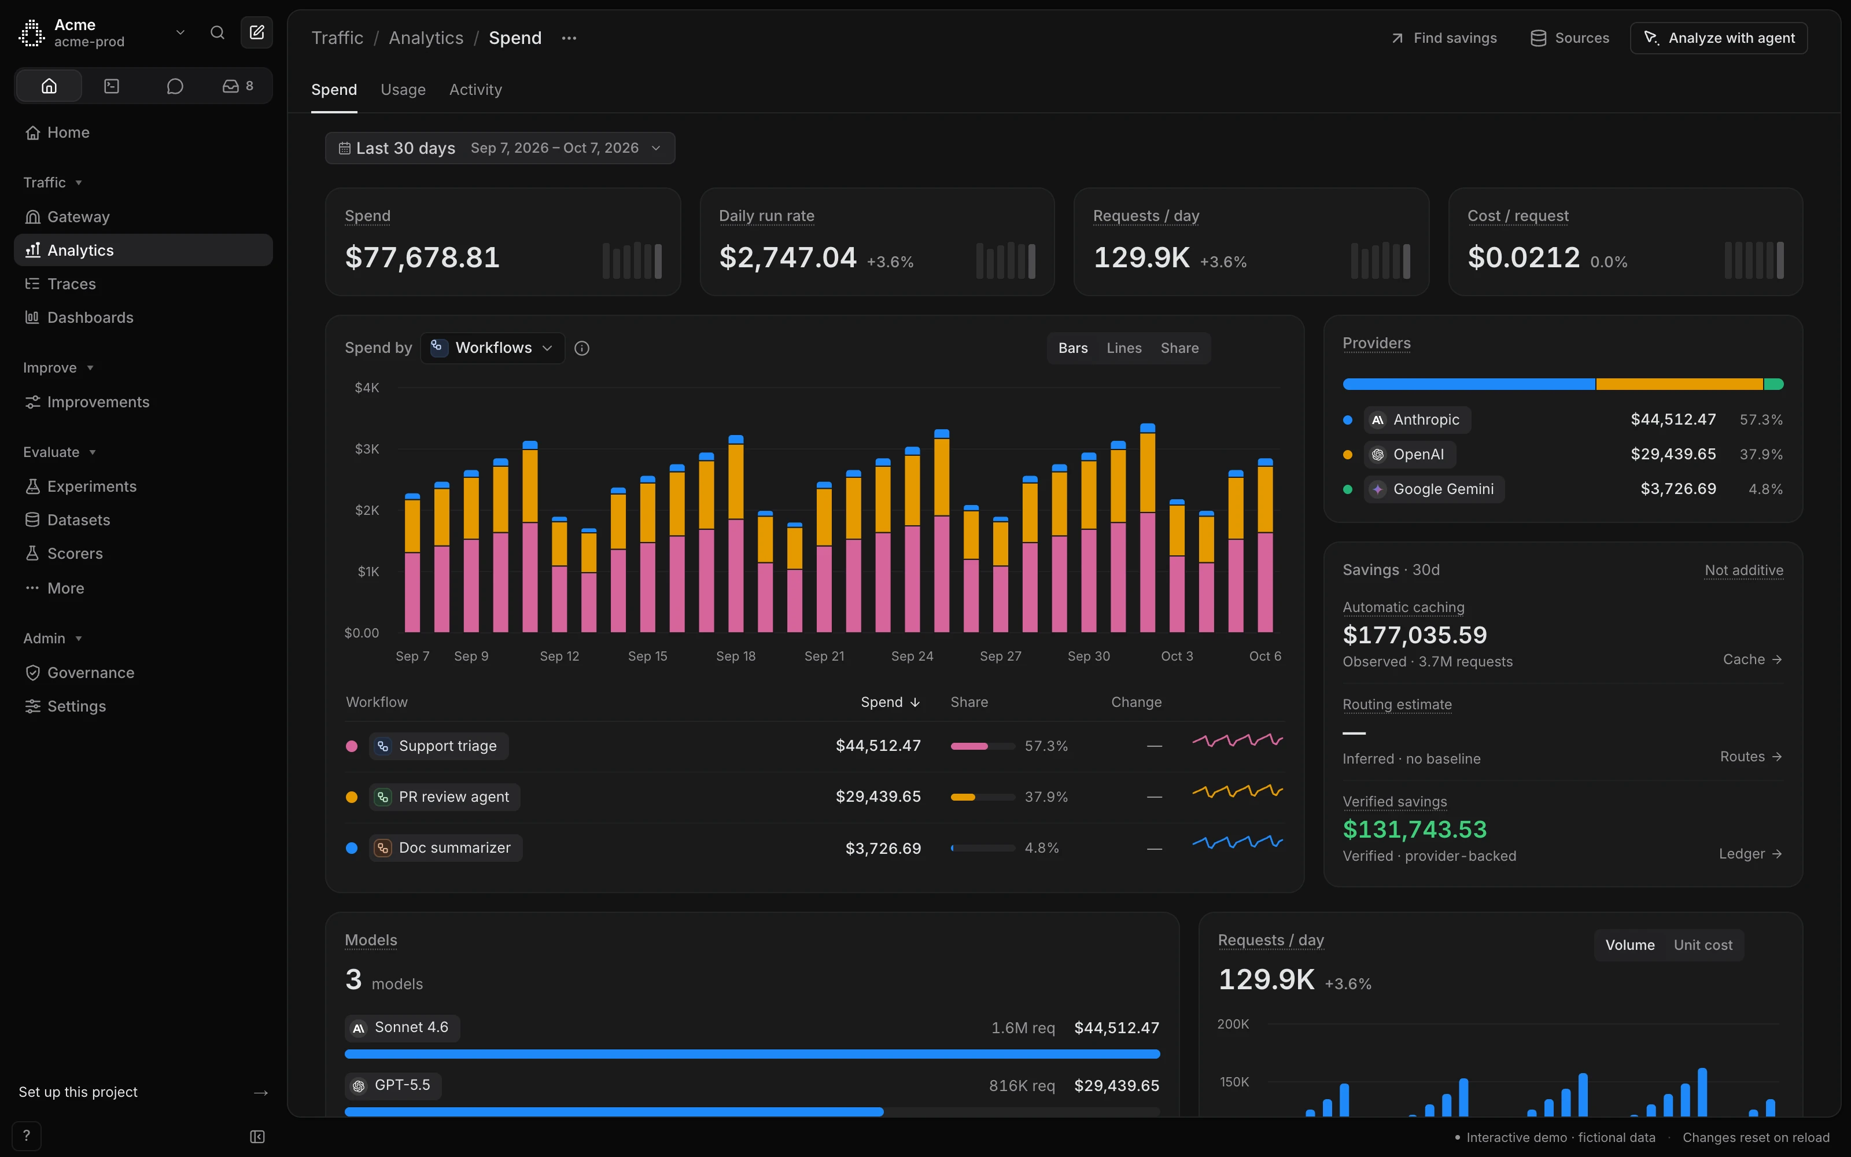Switch chart to Bars view
The height and width of the screenshot is (1157, 1851).
click(x=1072, y=348)
